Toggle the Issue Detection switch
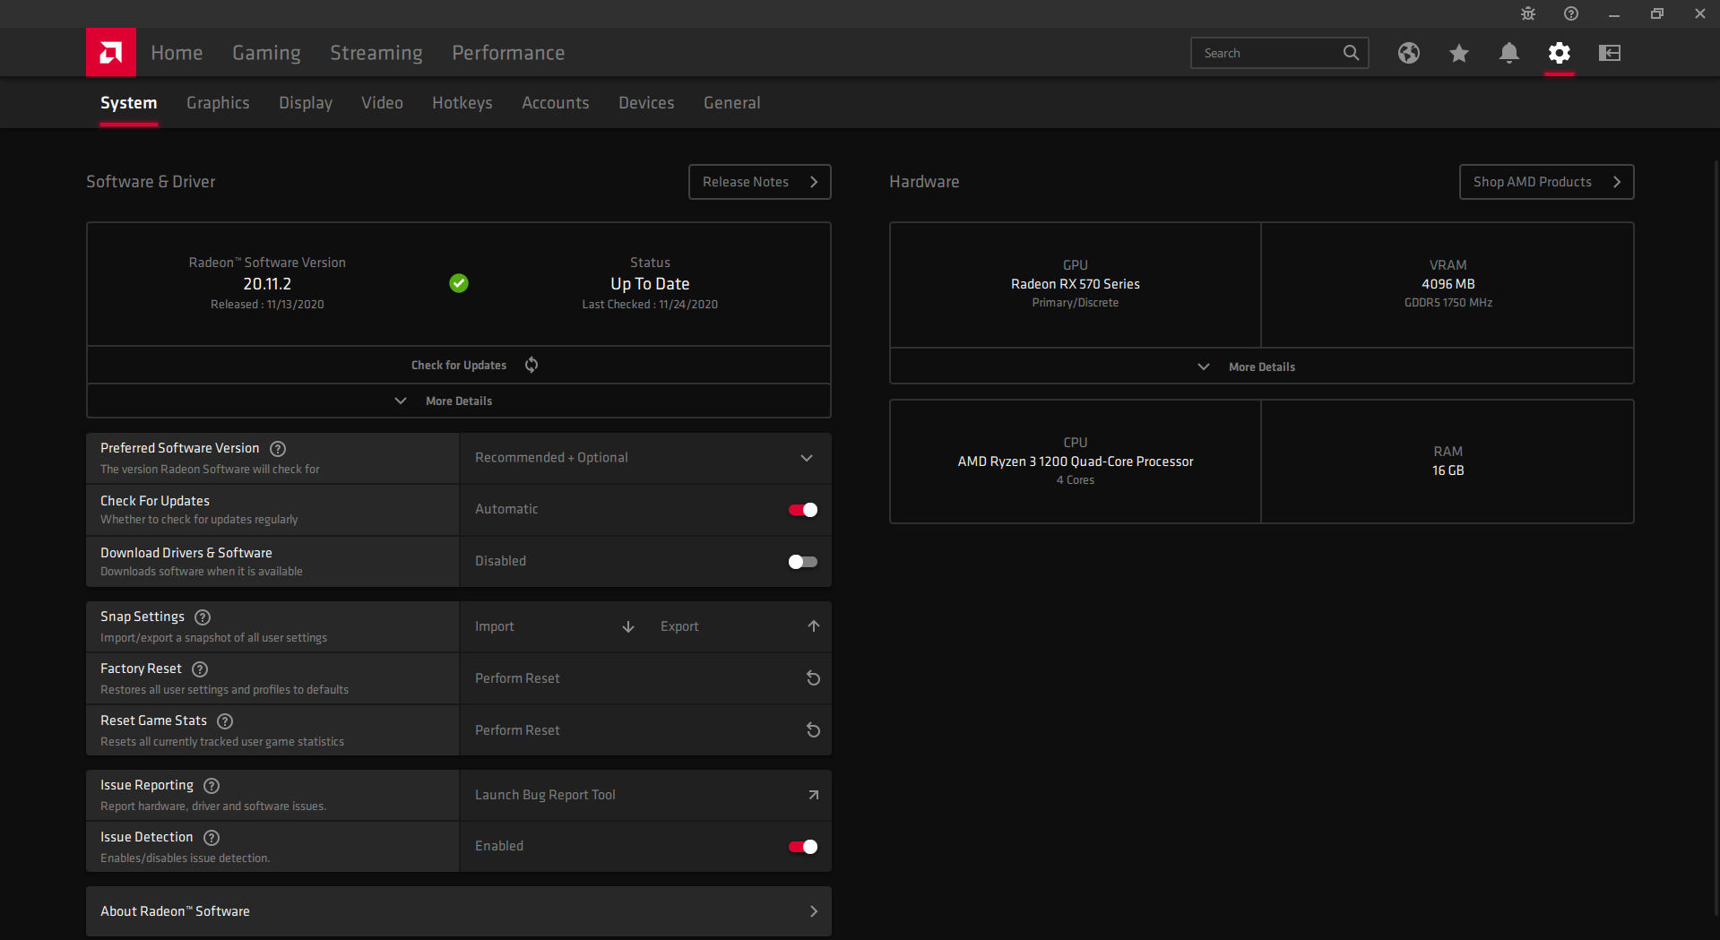 coord(803,847)
